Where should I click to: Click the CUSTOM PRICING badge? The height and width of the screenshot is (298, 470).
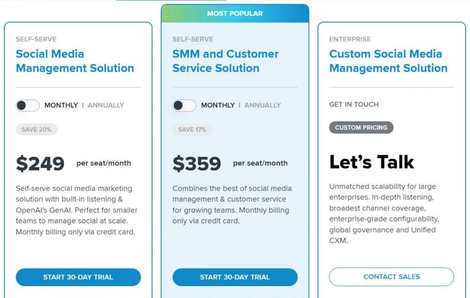[361, 127]
